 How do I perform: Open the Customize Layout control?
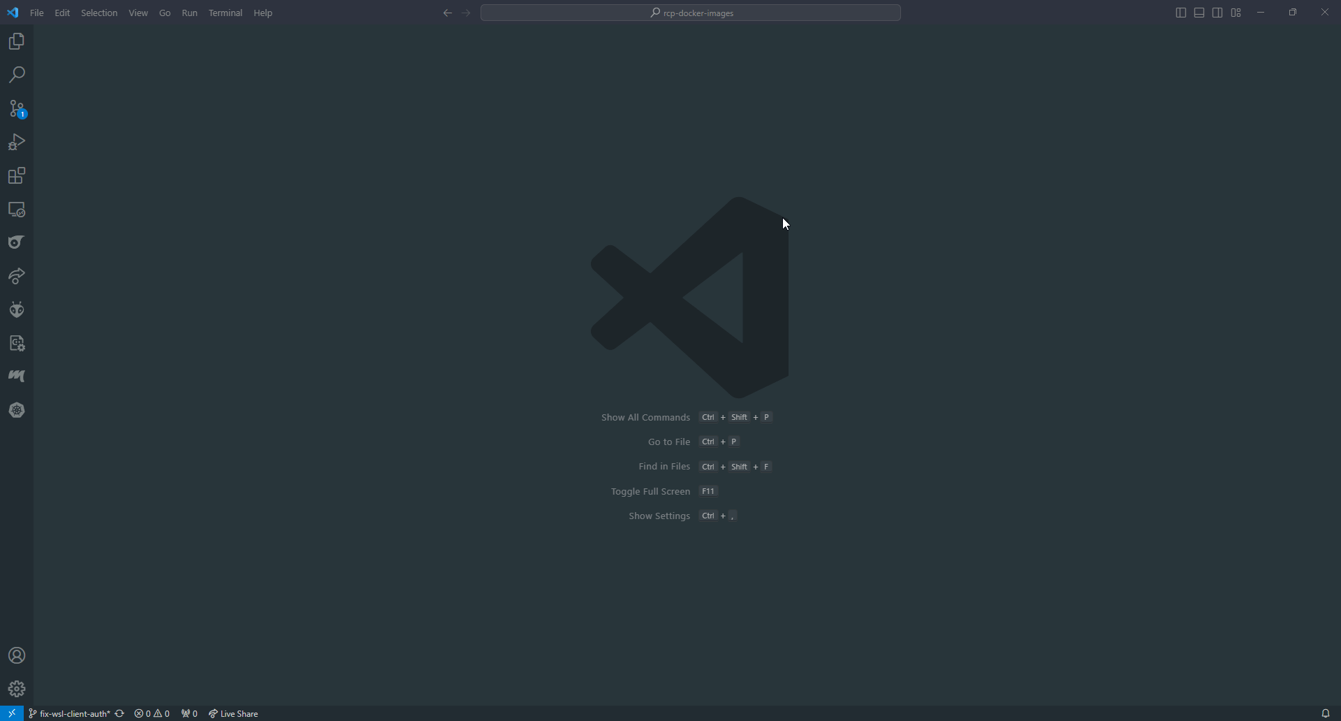click(x=1236, y=13)
